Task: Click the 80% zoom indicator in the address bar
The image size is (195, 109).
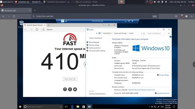Action: pyautogui.click(x=154, y=16)
